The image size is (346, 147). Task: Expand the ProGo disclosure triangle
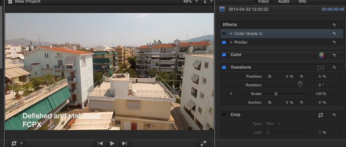click(231, 42)
